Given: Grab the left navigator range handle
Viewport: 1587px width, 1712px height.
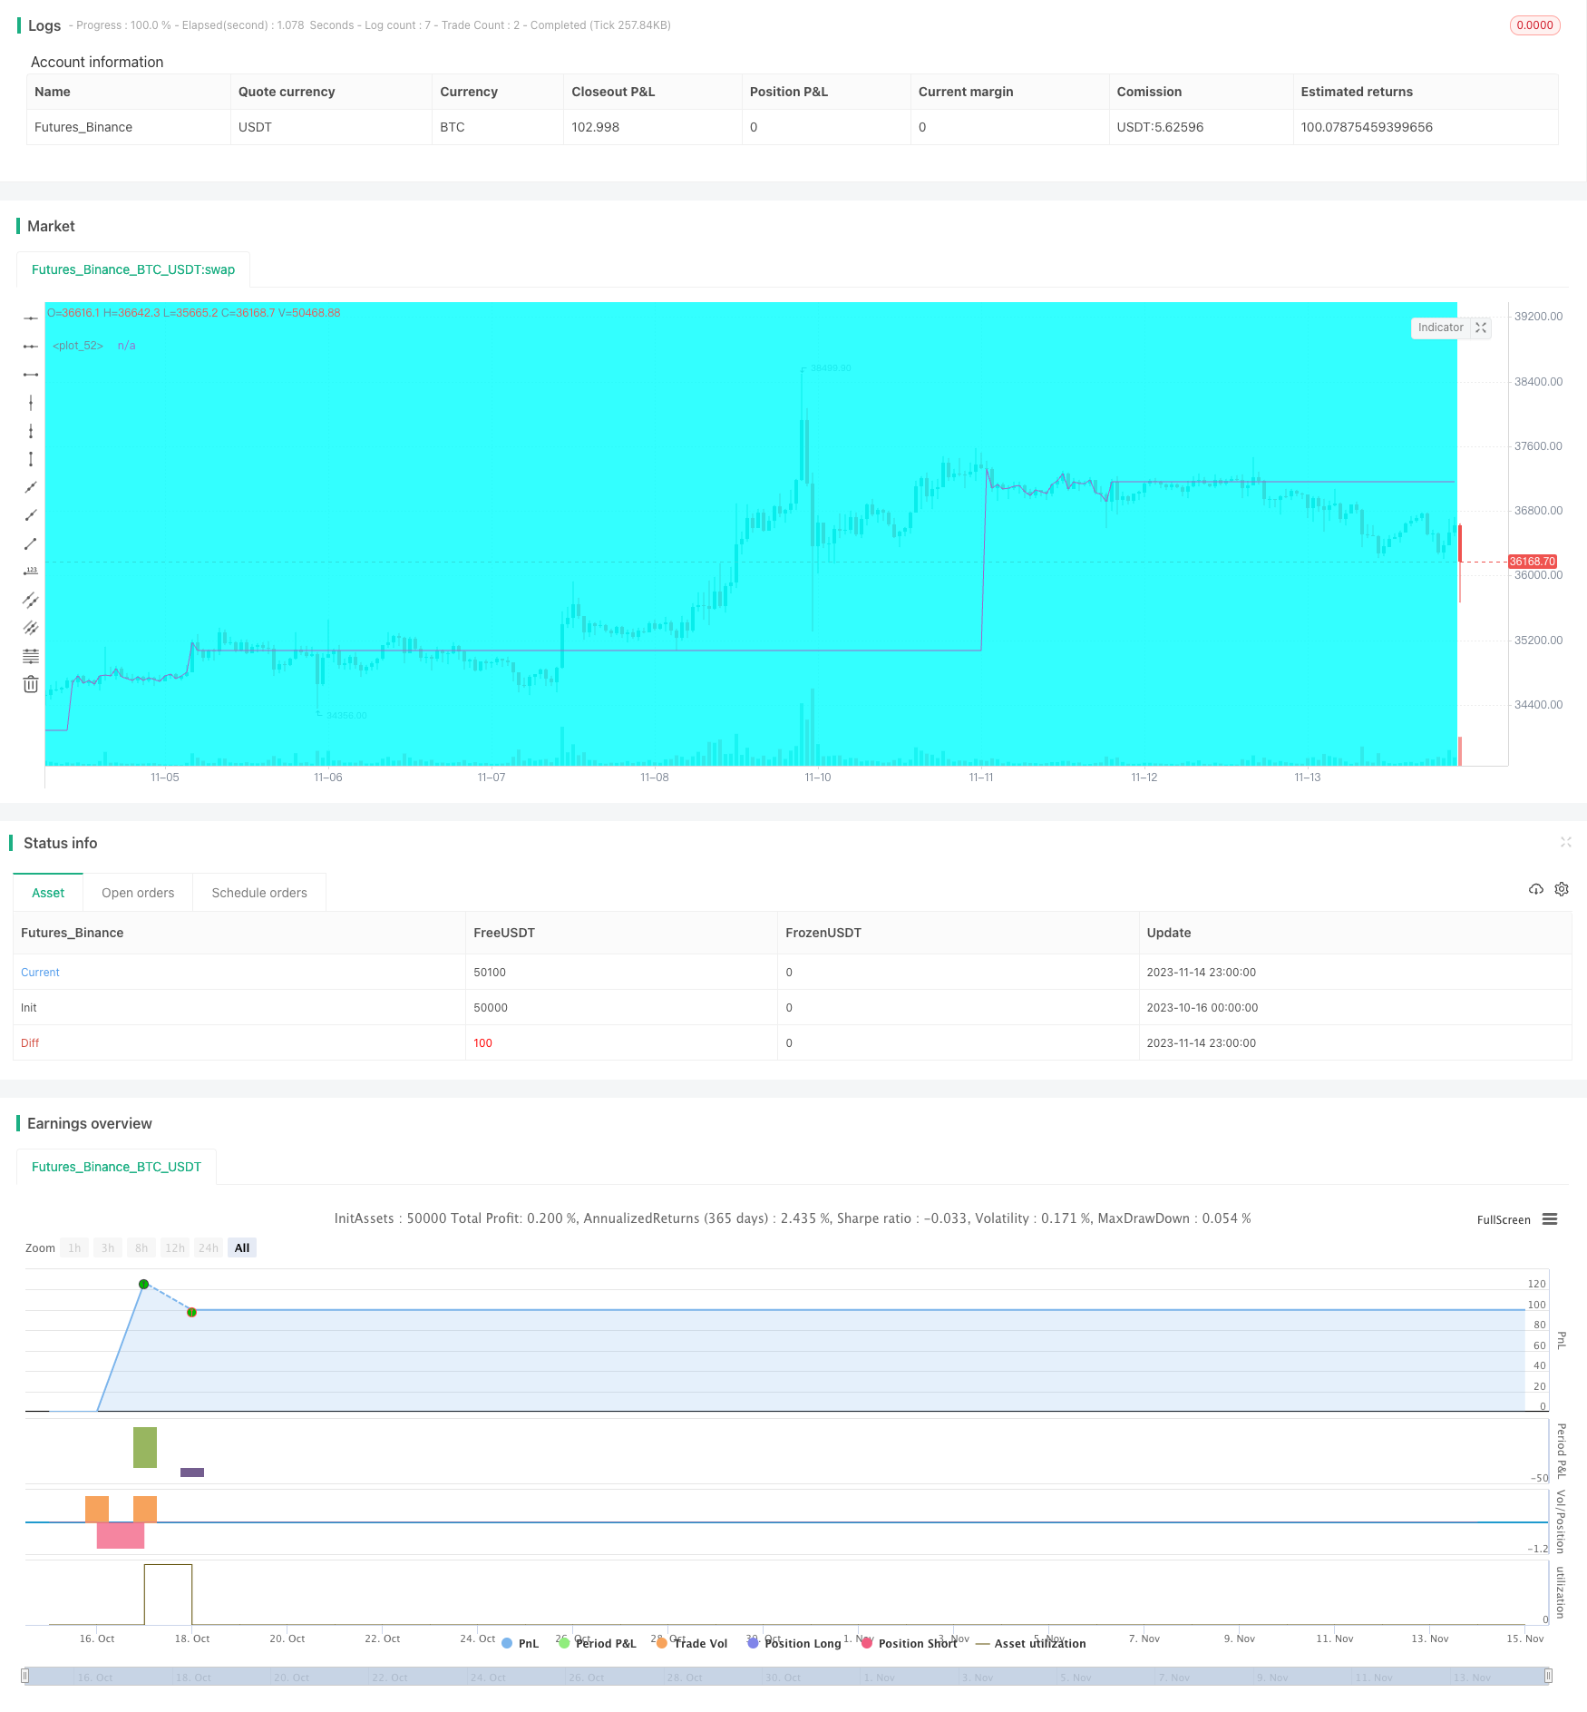Looking at the screenshot, I should tap(25, 1676).
